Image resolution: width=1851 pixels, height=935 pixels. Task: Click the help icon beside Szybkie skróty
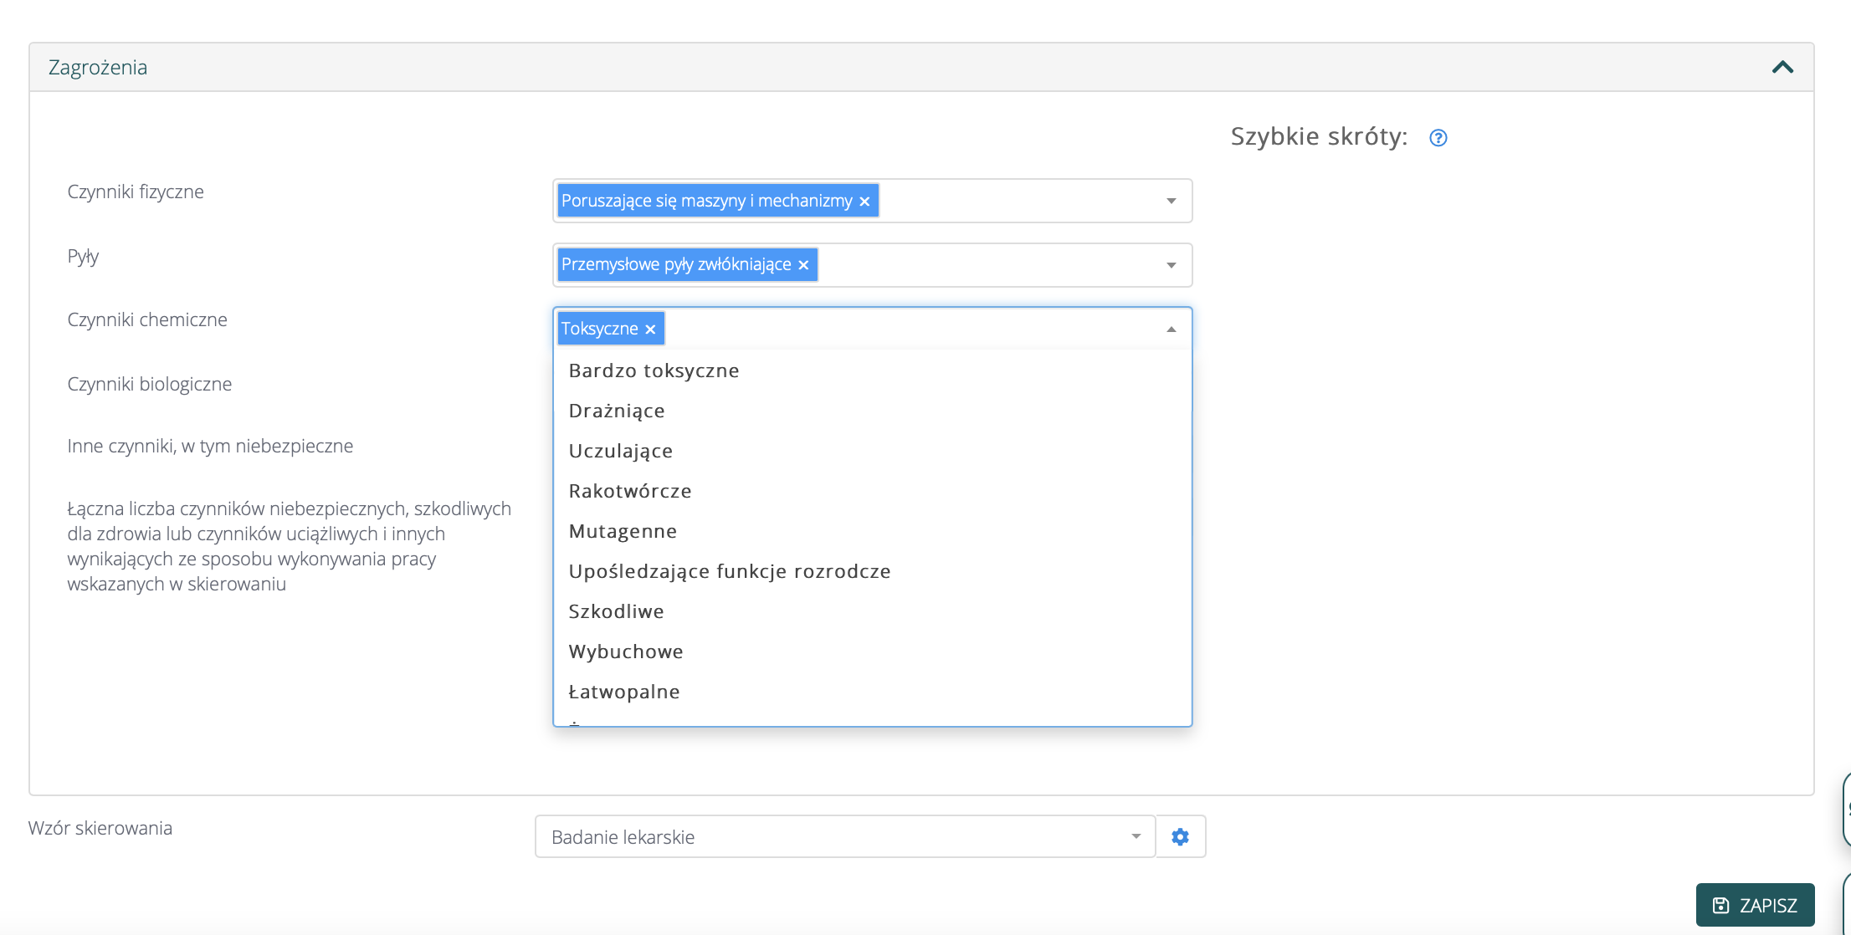[x=1438, y=138]
